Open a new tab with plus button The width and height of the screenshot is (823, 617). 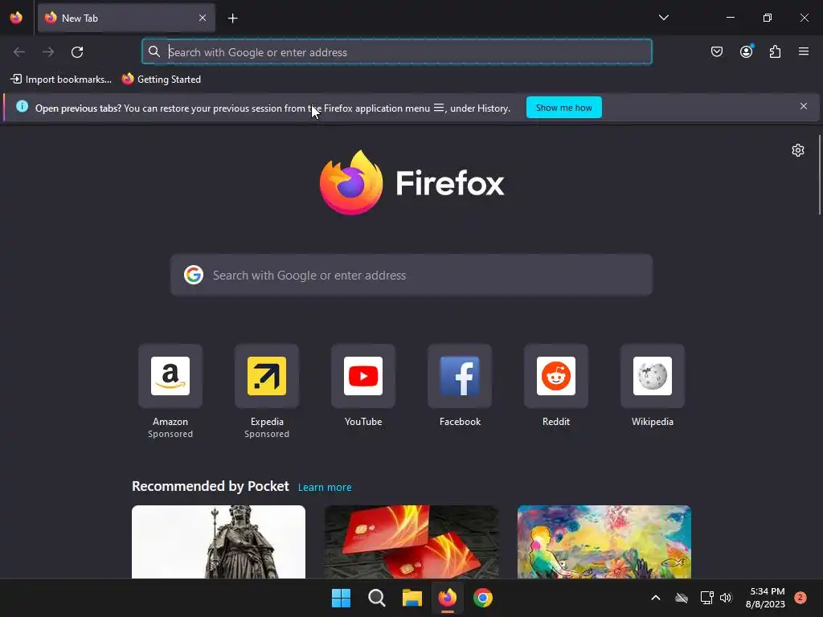232,18
